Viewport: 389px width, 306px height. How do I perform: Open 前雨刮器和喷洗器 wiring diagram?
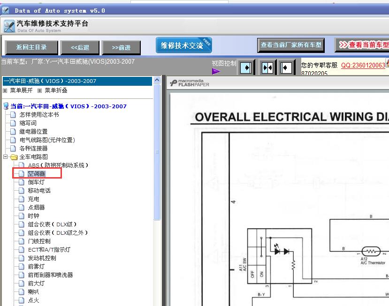pyautogui.click(x=50, y=275)
